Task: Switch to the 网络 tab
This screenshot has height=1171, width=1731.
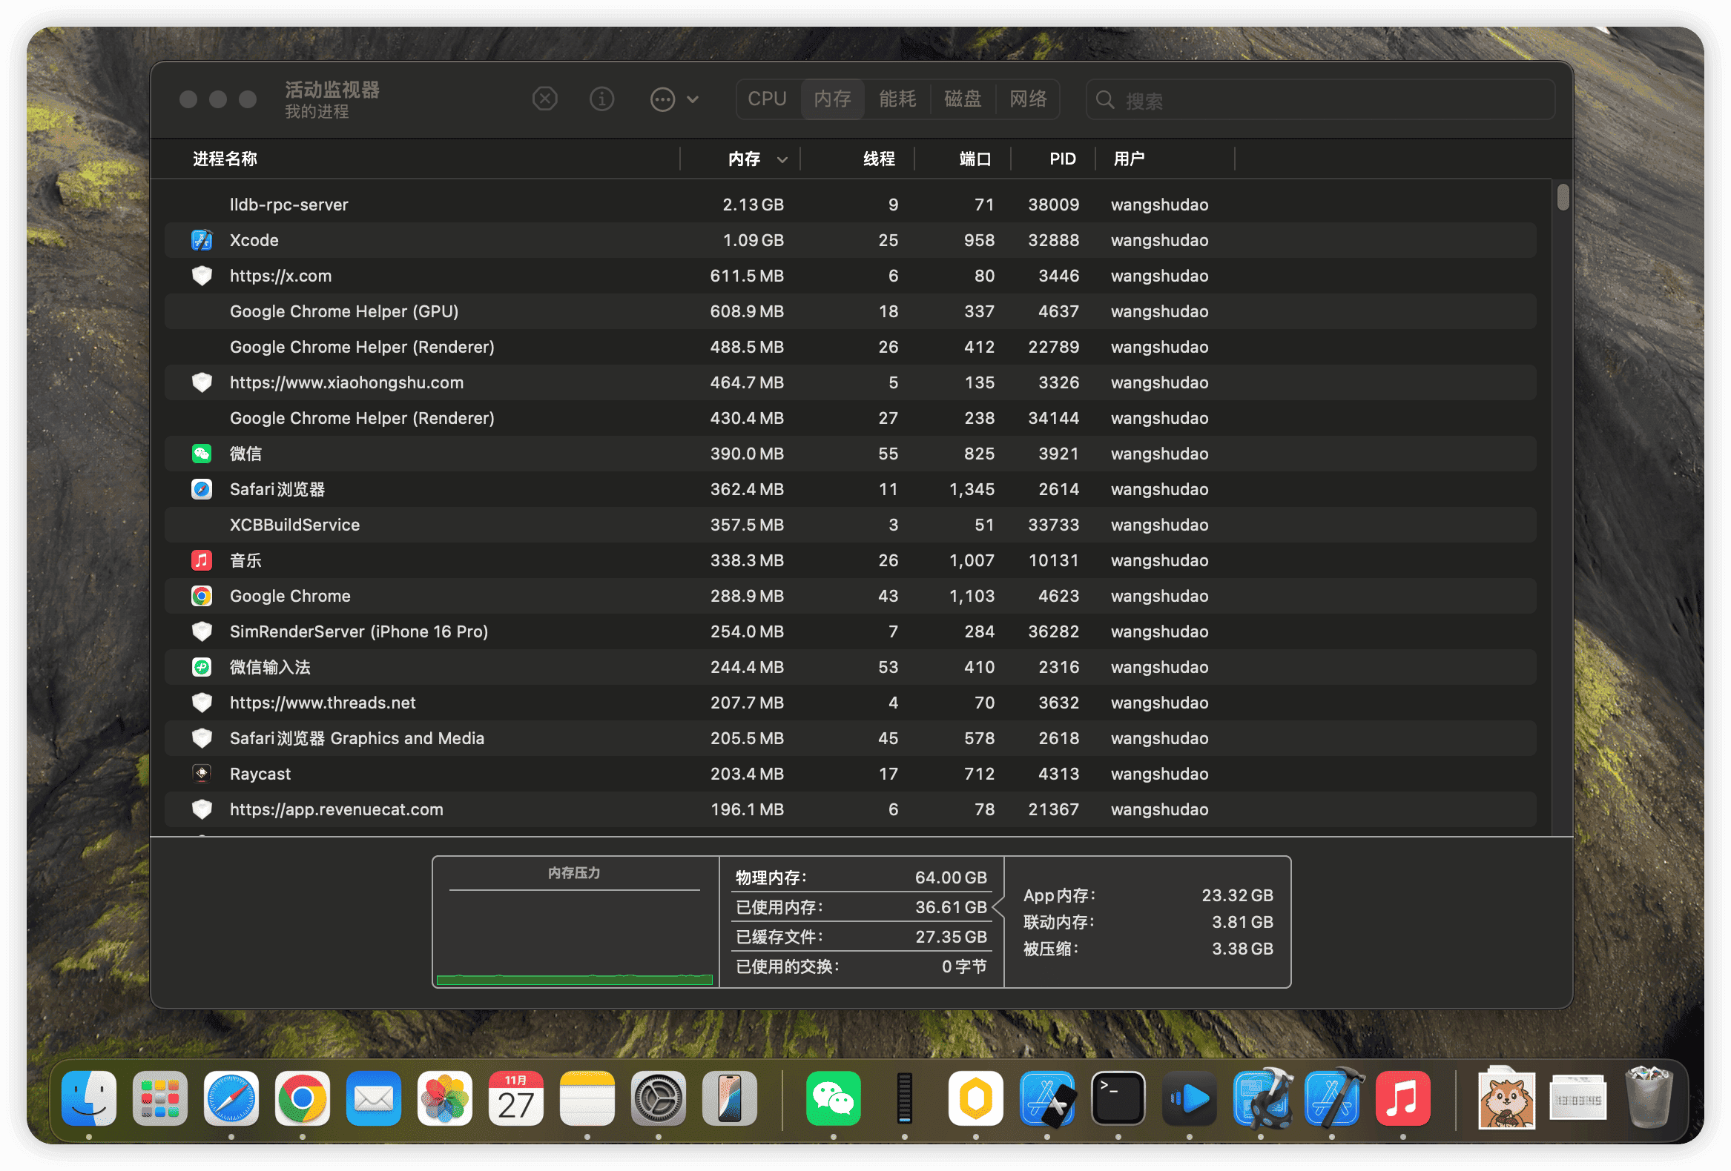Action: 1028,99
